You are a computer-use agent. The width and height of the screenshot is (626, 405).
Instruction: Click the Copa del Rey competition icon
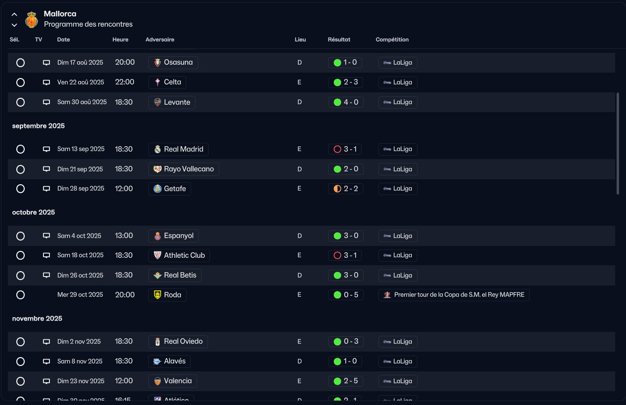tap(388, 295)
